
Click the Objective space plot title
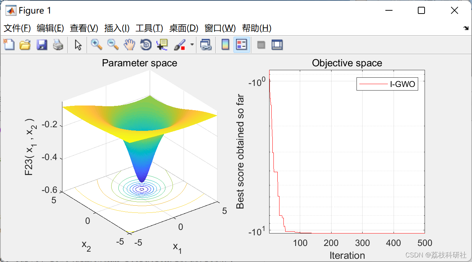(x=347, y=63)
